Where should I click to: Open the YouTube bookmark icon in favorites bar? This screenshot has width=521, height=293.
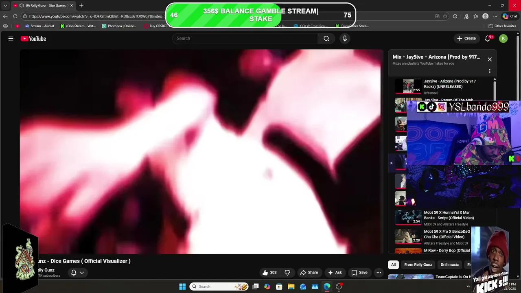(18, 26)
